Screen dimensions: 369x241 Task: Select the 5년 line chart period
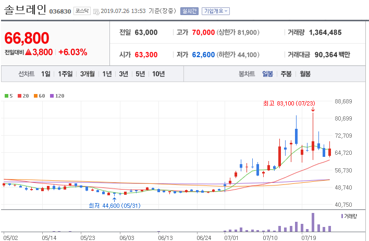pos(140,74)
